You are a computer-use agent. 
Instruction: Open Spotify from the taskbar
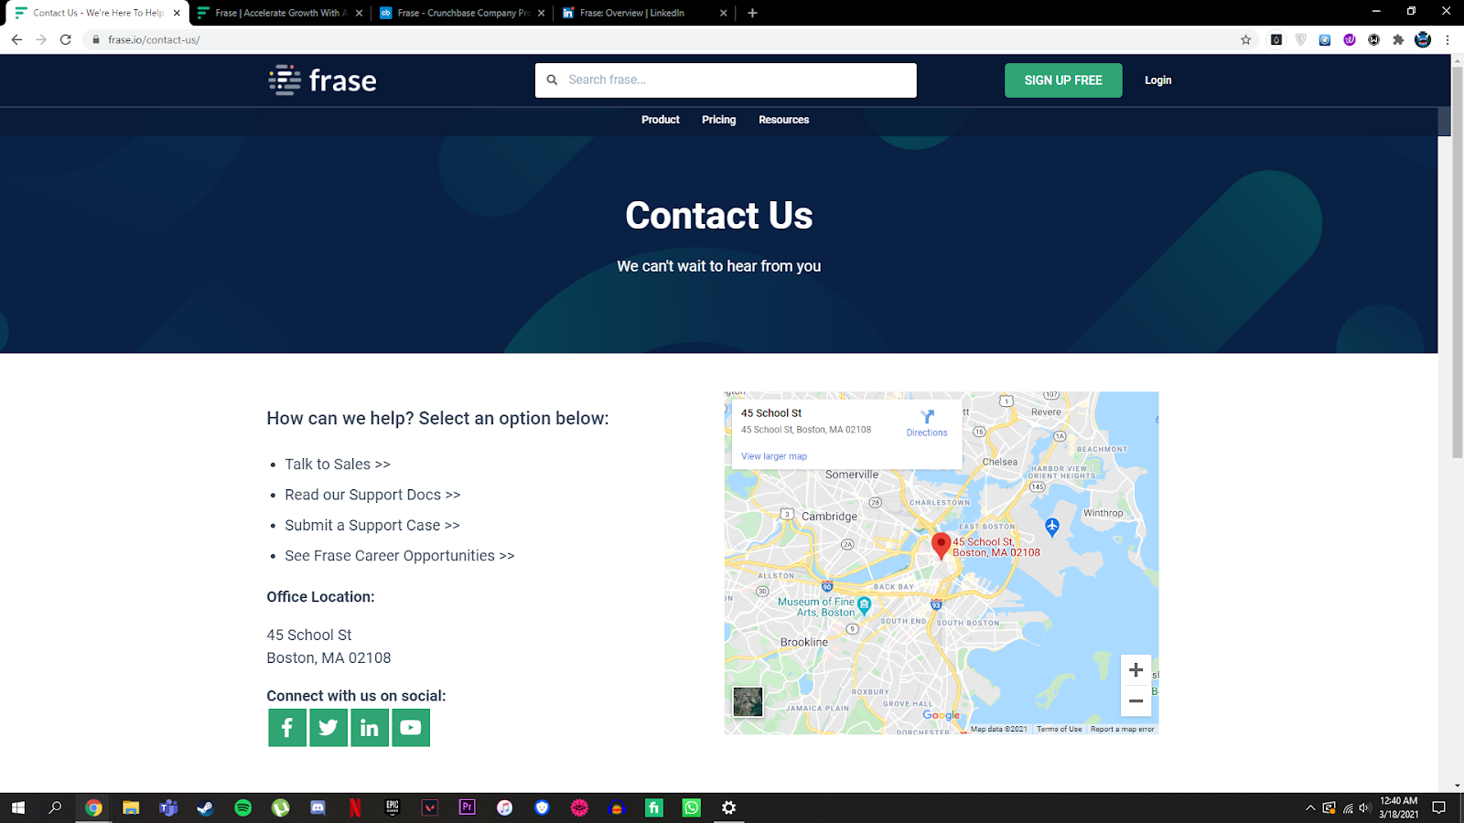(x=243, y=807)
